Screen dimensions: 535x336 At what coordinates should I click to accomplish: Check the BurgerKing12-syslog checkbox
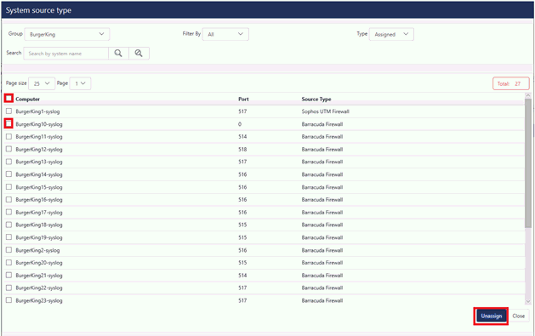[9, 149]
